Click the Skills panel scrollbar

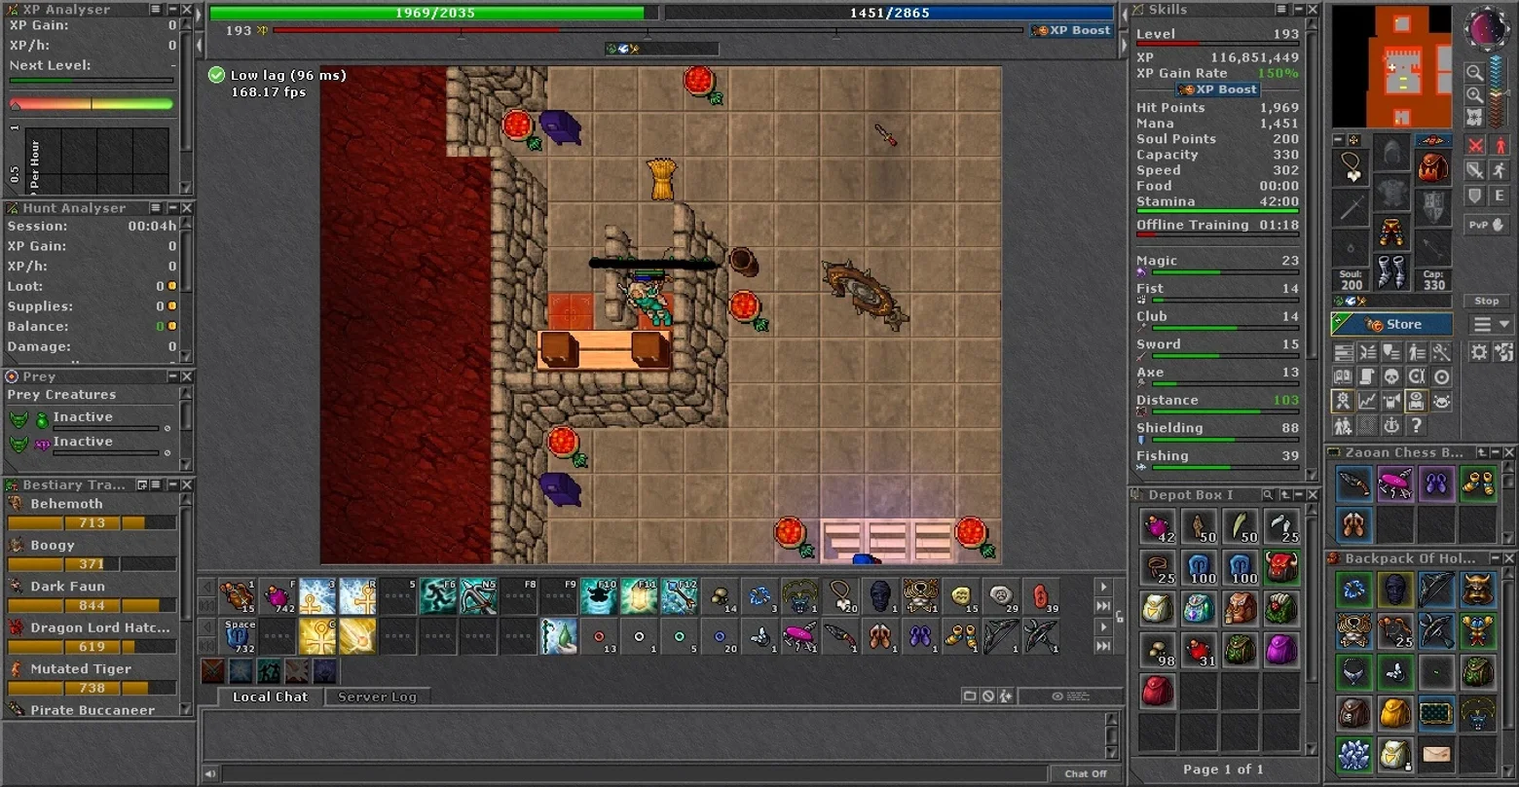point(1313,243)
